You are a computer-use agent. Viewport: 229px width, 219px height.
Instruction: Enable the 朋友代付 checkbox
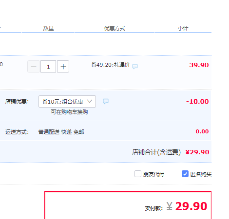click(x=138, y=174)
